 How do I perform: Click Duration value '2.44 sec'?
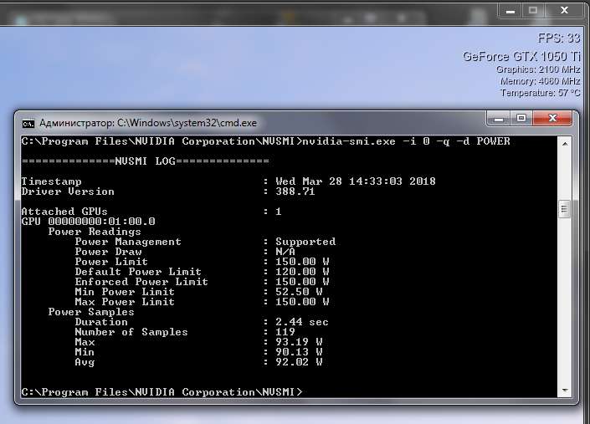click(x=302, y=322)
